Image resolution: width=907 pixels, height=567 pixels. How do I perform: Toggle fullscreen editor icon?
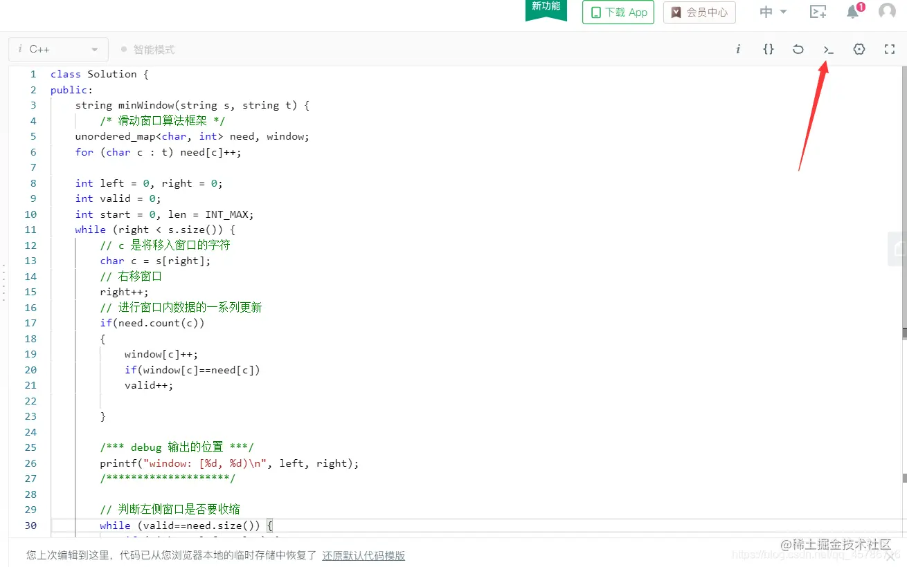[890, 49]
